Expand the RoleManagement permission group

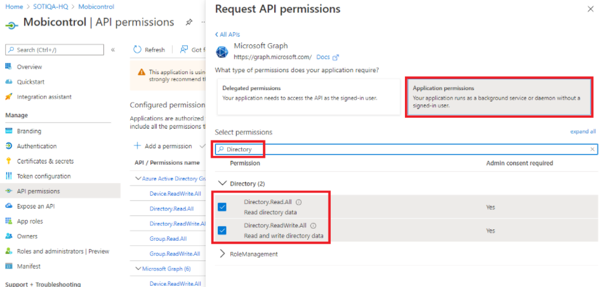pos(222,254)
